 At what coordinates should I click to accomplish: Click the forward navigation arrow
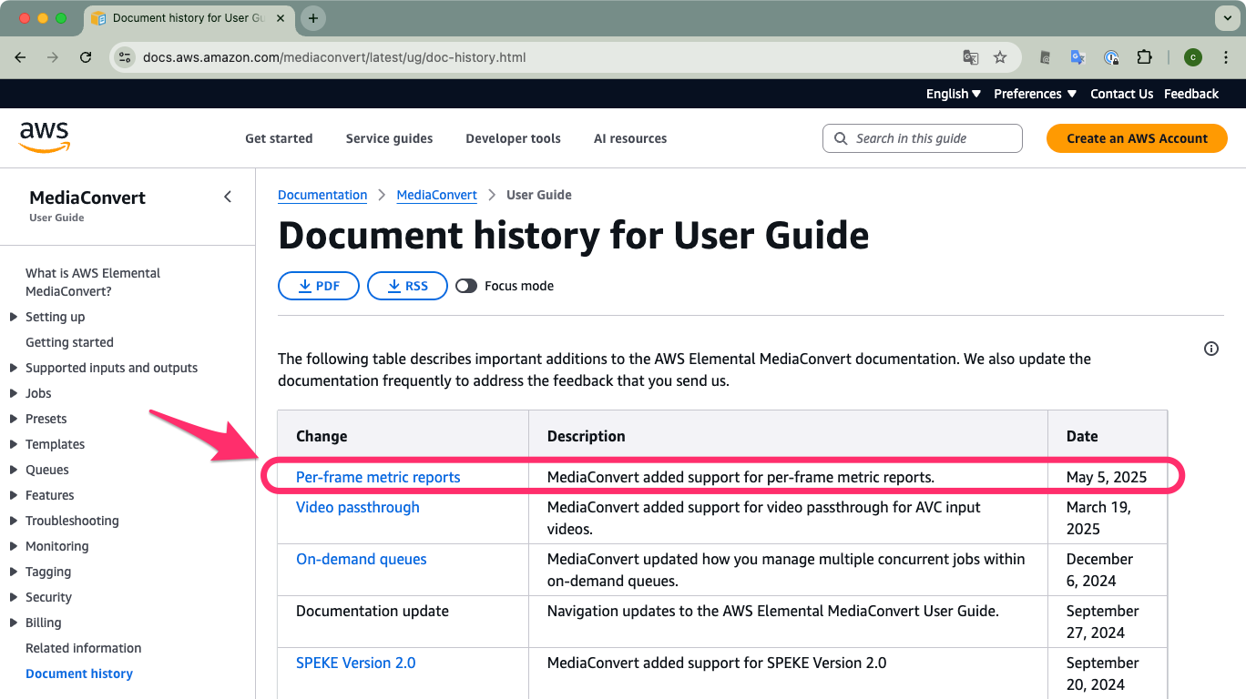point(53,57)
